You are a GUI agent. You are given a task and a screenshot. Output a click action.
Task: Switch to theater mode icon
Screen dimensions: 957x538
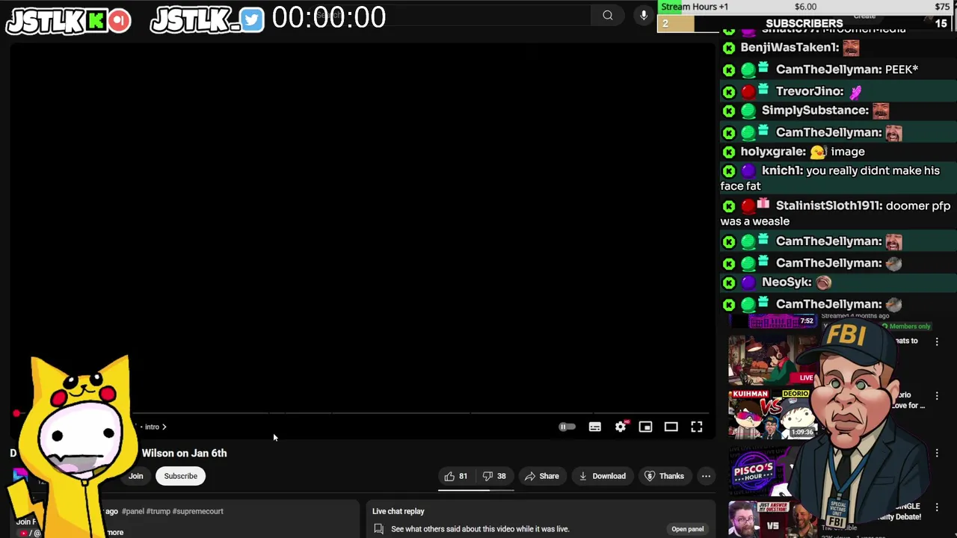tap(671, 427)
